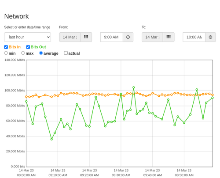This screenshot has width=220, height=178.
Task: Open the To date calendar grid icon
Action: click(x=169, y=37)
